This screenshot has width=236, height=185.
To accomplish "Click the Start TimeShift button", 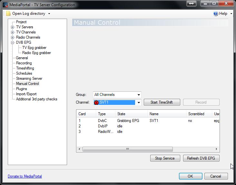I will (162, 102).
